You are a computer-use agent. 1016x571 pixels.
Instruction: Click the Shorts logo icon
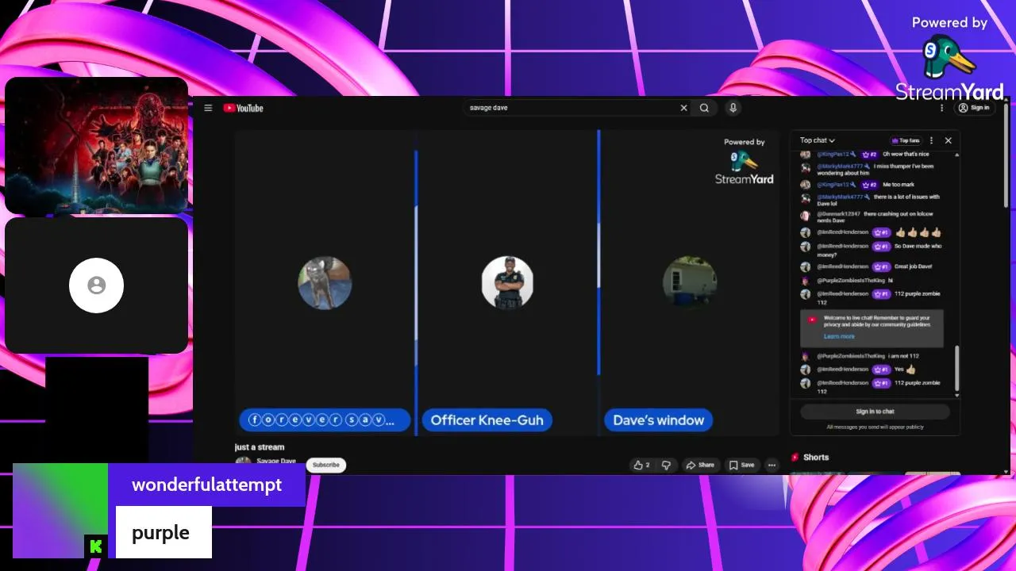(x=795, y=457)
